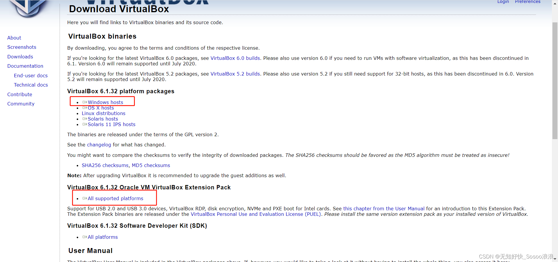Viewport: 558px width, 262px height.
Task: Download All supported platforms extension pack
Action: tap(115, 198)
